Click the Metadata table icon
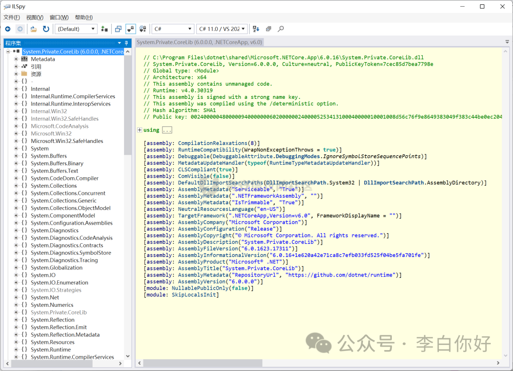 [x=24, y=59]
